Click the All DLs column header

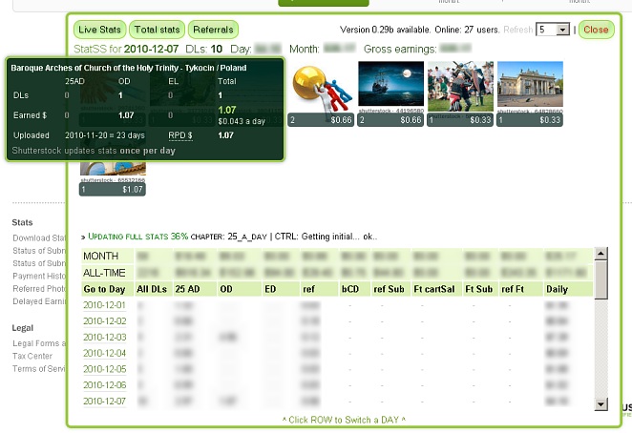(x=151, y=288)
